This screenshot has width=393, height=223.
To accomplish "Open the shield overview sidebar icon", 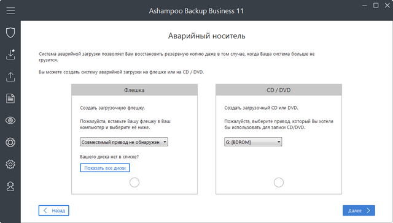I will click(x=10, y=32).
